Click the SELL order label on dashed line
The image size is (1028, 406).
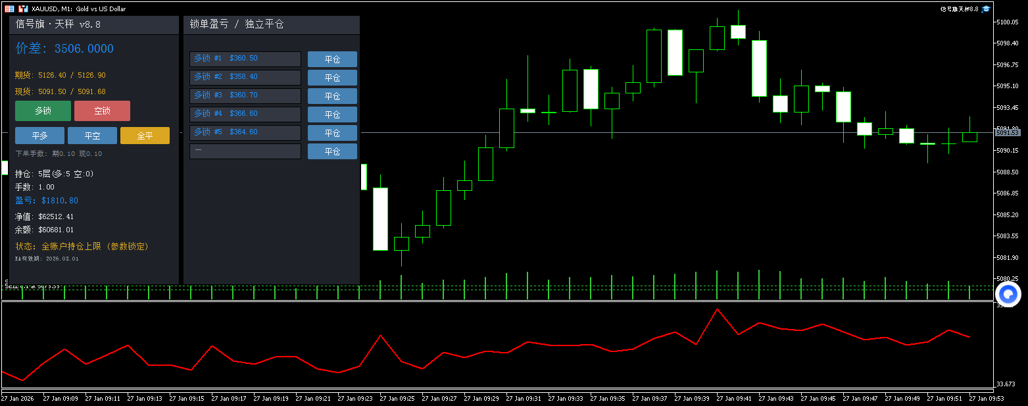(33, 286)
